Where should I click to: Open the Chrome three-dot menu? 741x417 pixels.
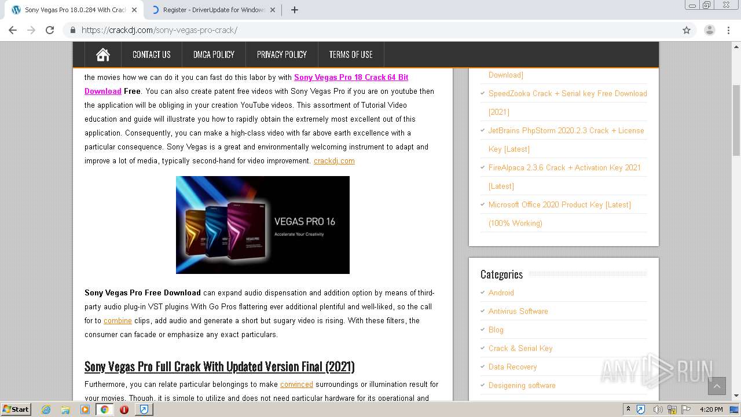[x=728, y=30]
